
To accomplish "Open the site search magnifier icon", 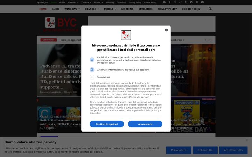I will pyautogui.click(x=210, y=9).
